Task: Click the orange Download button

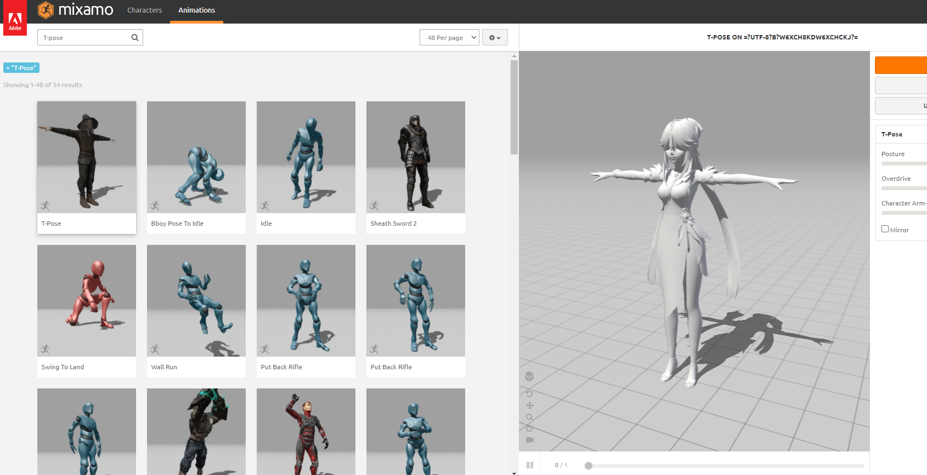Action: (901, 65)
